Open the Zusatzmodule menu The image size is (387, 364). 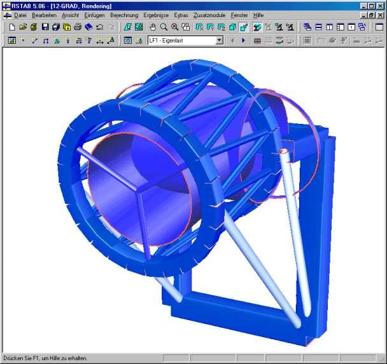(x=209, y=15)
